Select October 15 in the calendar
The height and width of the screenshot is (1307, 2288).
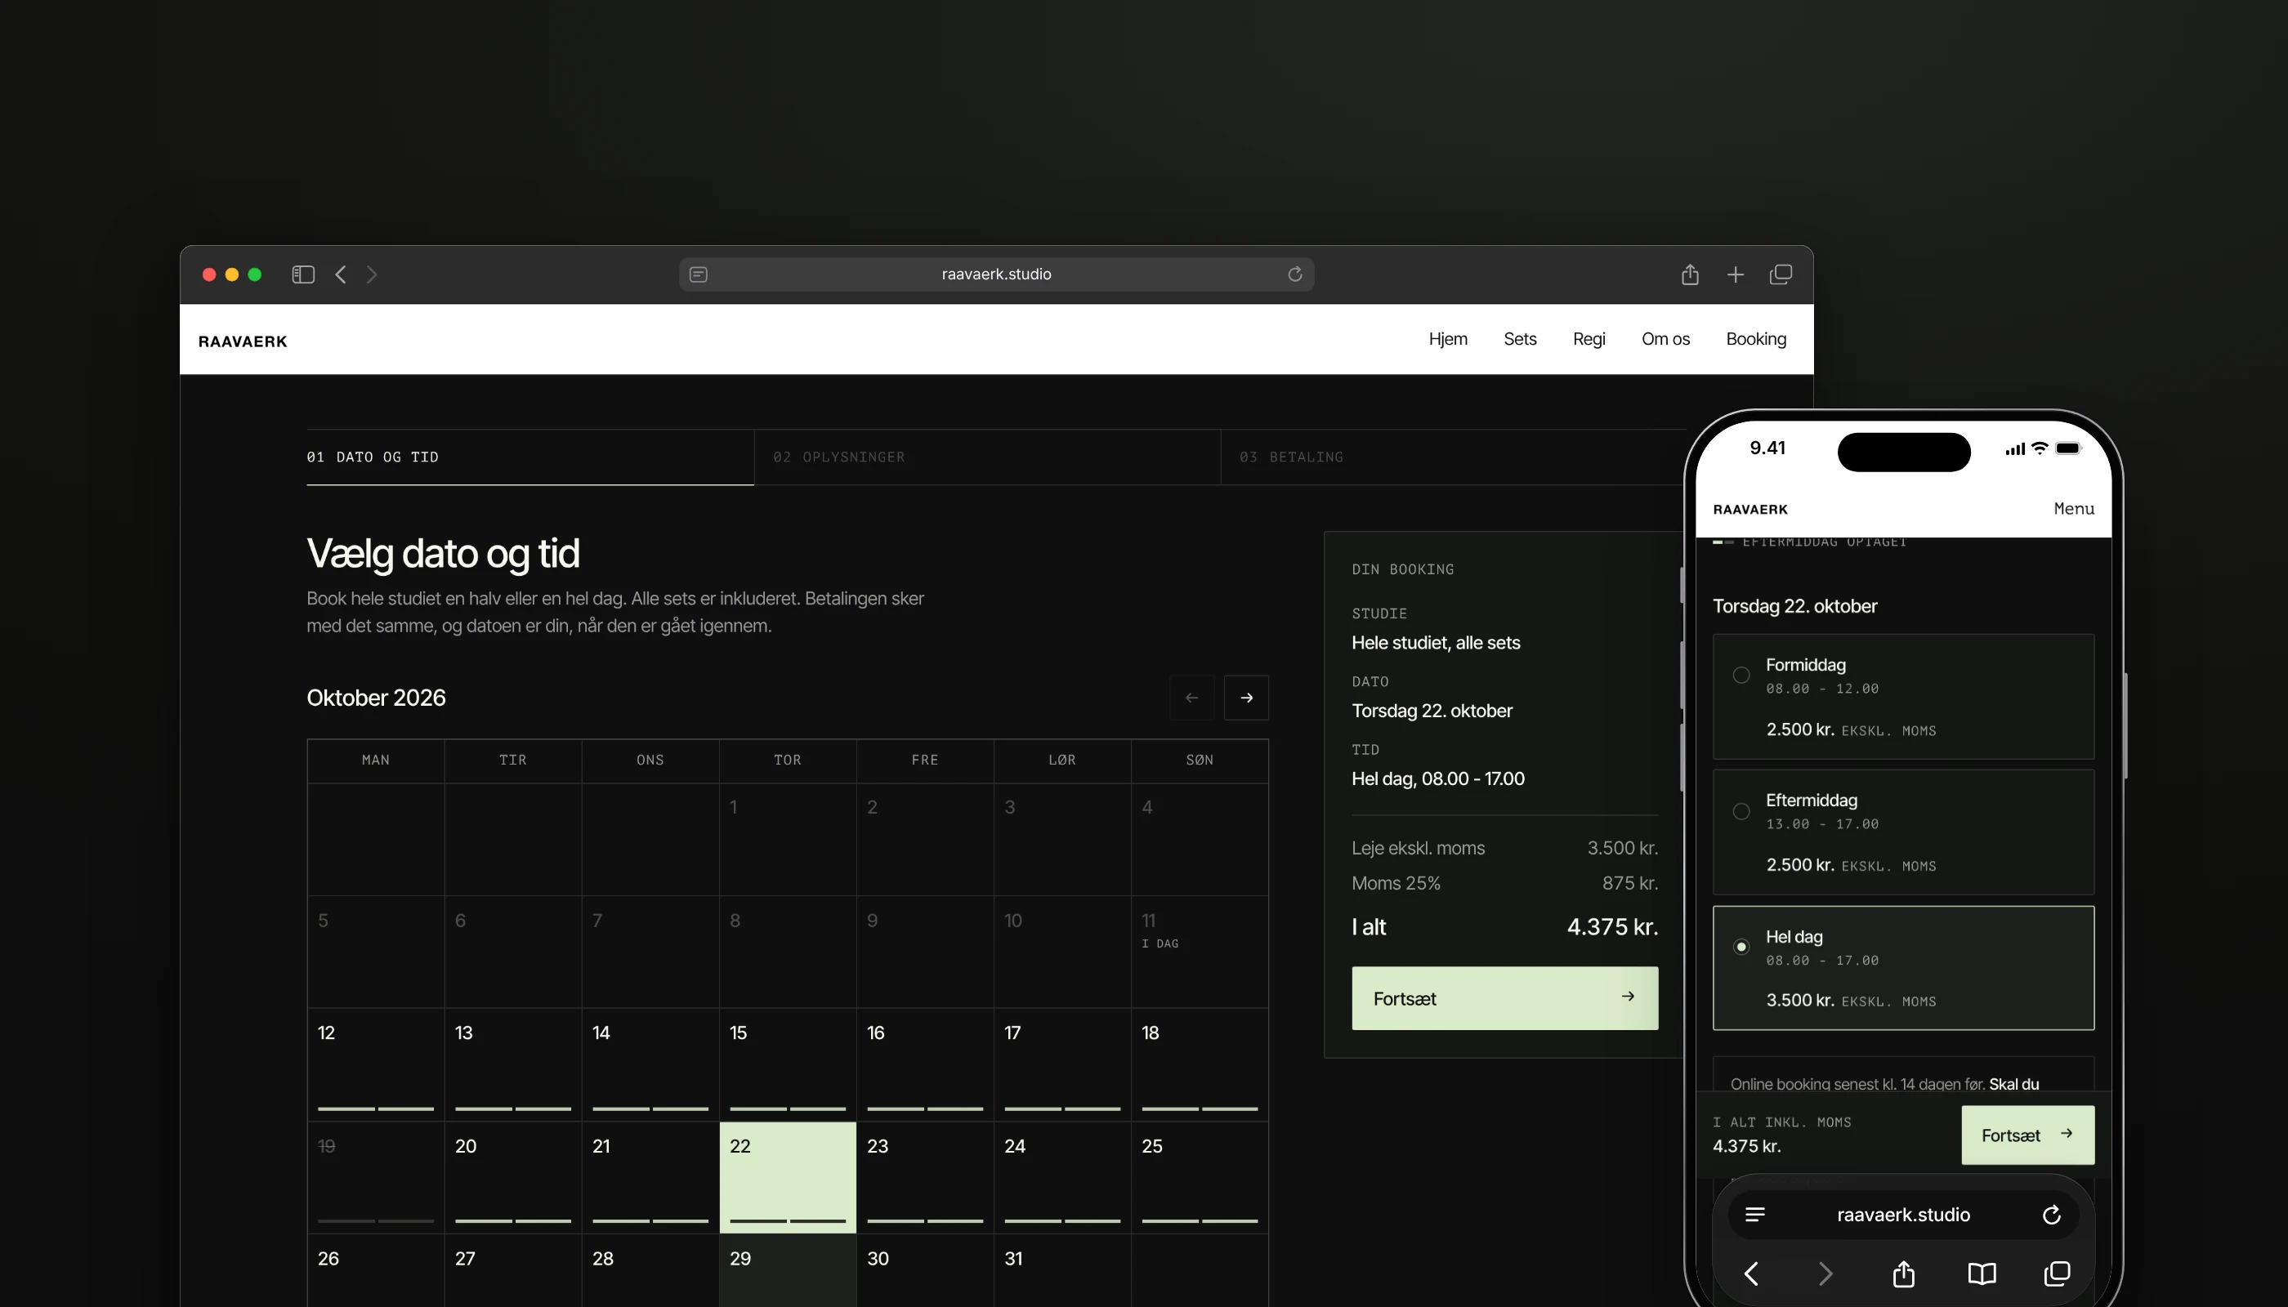click(788, 1064)
